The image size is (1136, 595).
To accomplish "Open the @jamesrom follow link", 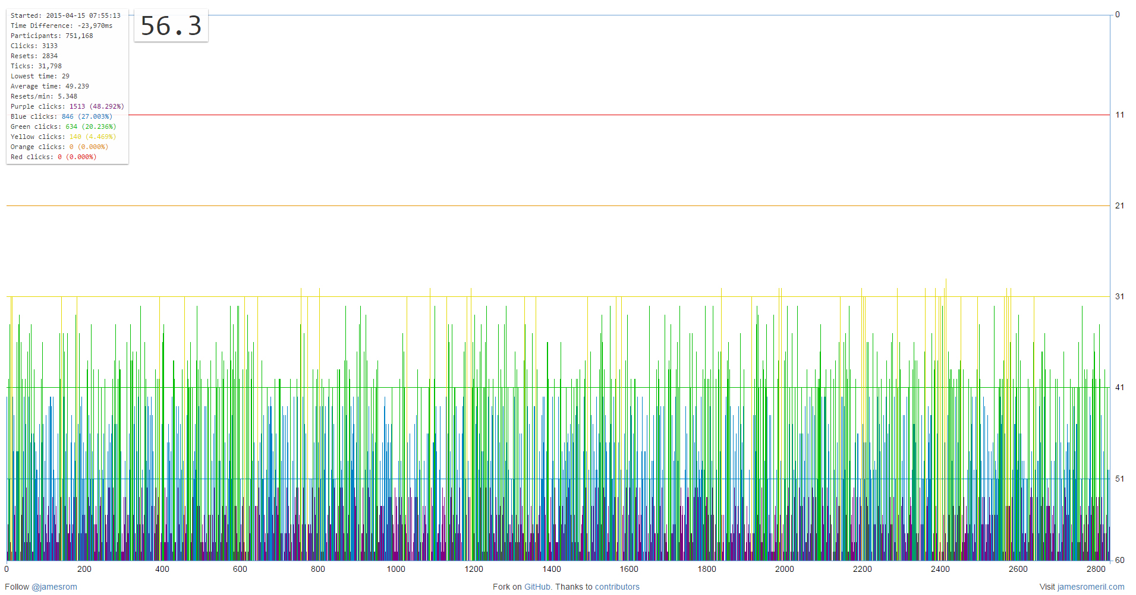I will [54, 587].
